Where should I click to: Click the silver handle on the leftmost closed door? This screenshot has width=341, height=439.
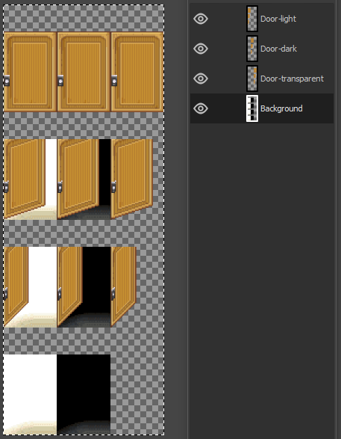(7, 81)
